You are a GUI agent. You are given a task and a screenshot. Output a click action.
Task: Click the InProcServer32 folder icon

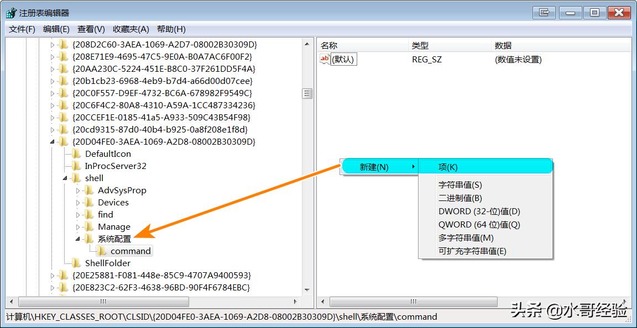(x=76, y=166)
